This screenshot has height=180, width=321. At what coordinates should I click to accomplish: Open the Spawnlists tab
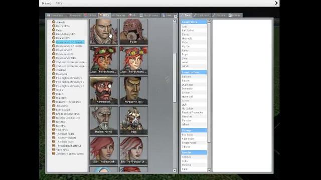[55, 15]
